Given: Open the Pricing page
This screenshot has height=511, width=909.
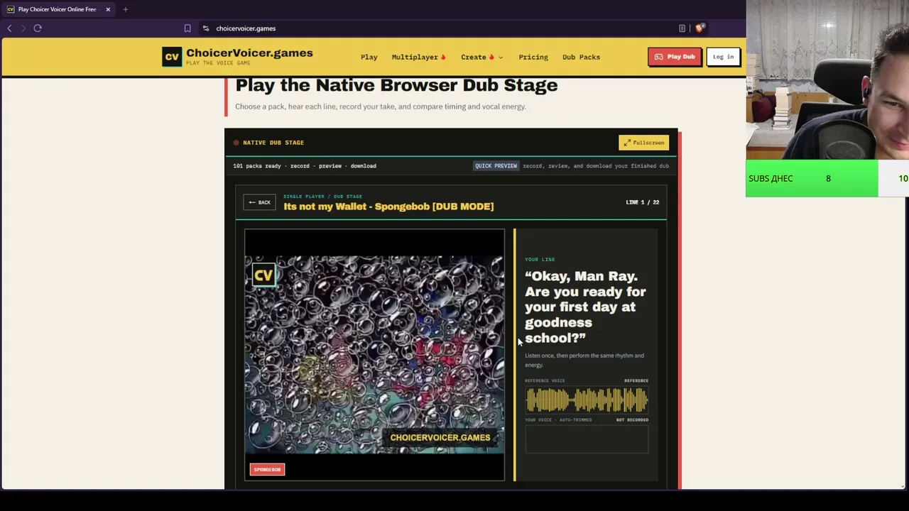Looking at the screenshot, I should click(533, 57).
